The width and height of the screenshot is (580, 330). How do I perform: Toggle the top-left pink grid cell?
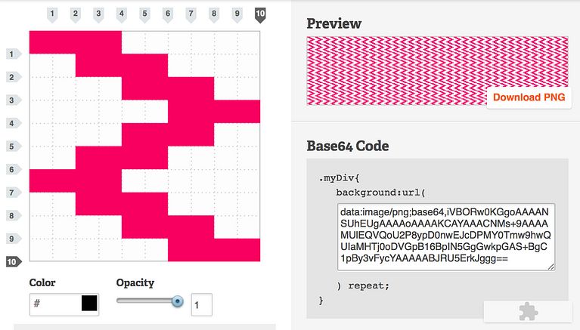41,42
